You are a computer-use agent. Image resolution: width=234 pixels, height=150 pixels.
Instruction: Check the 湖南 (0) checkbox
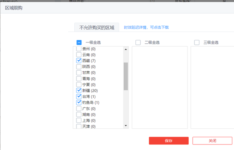point(79,115)
